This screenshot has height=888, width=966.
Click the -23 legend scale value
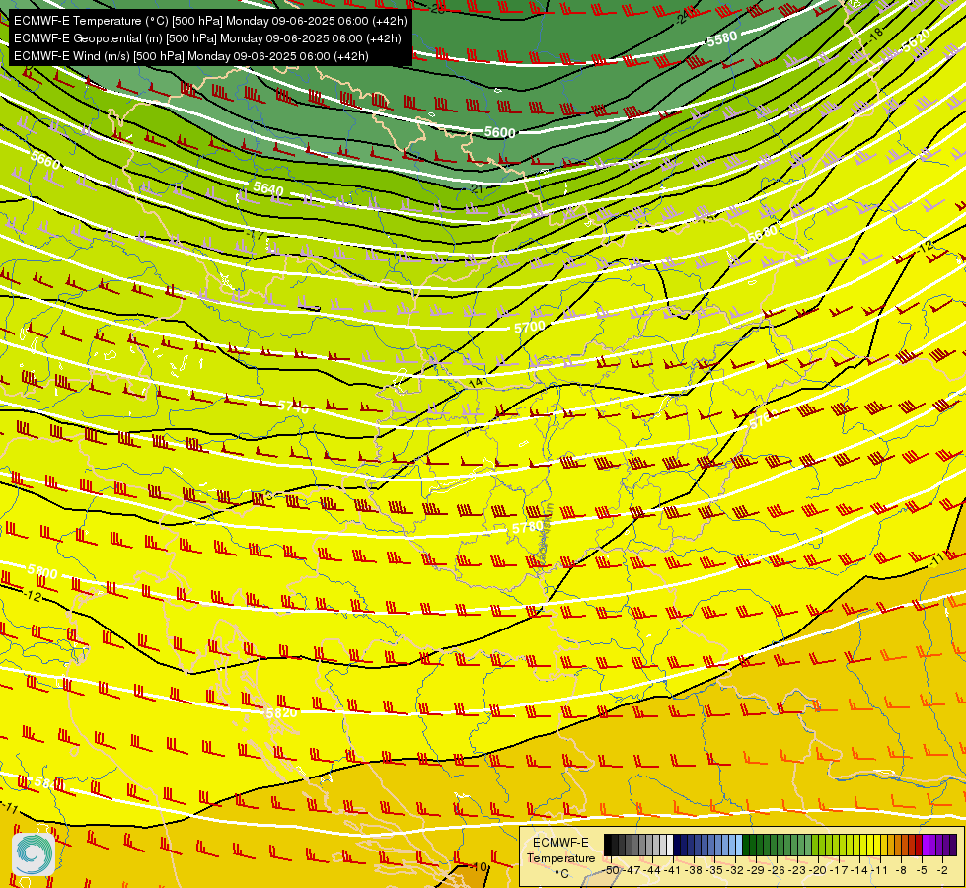(x=798, y=870)
